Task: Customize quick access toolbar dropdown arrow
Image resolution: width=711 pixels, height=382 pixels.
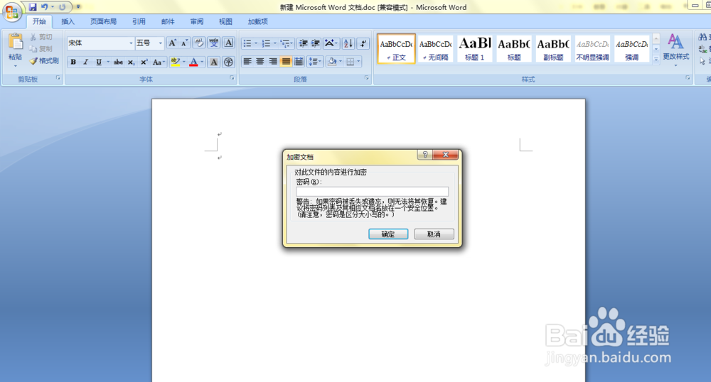Action: click(78, 7)
